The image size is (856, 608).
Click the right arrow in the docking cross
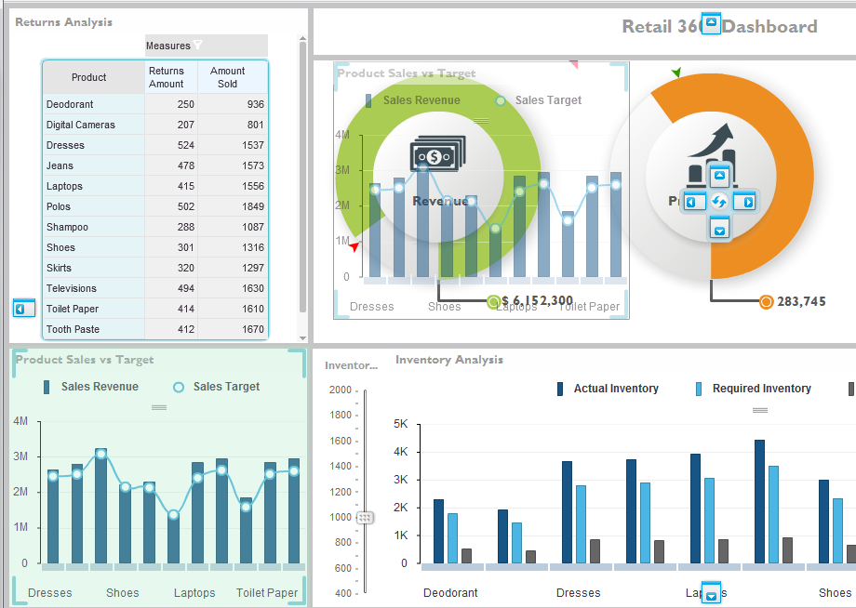click(x=743, y=202)
